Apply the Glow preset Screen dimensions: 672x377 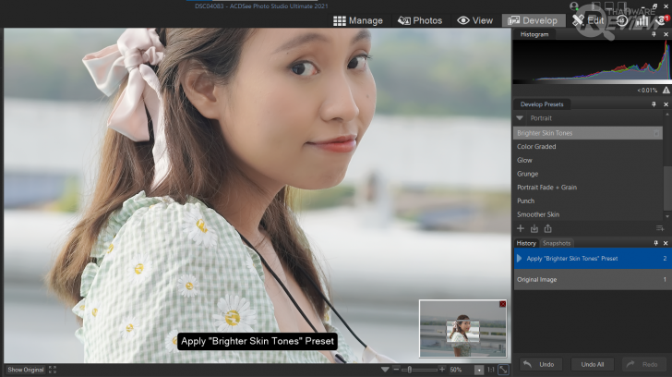[588, 160]
